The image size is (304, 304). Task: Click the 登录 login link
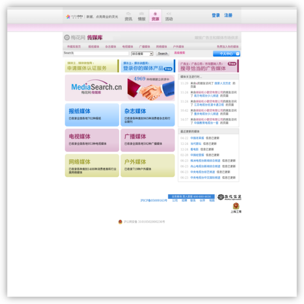(216, 15)
